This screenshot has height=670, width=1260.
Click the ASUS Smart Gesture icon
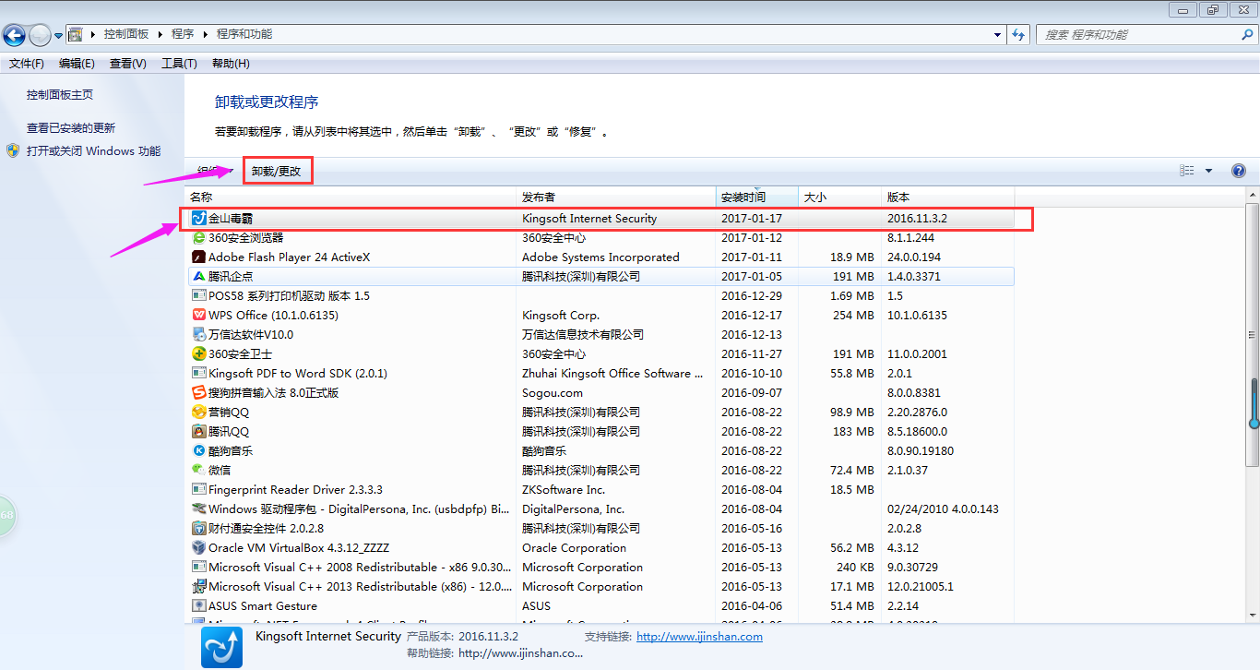point(198,606)
